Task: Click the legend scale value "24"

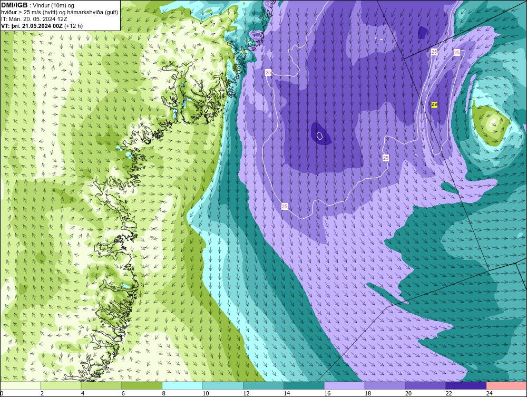Action: pyautogui.click(x=490, y=393)
